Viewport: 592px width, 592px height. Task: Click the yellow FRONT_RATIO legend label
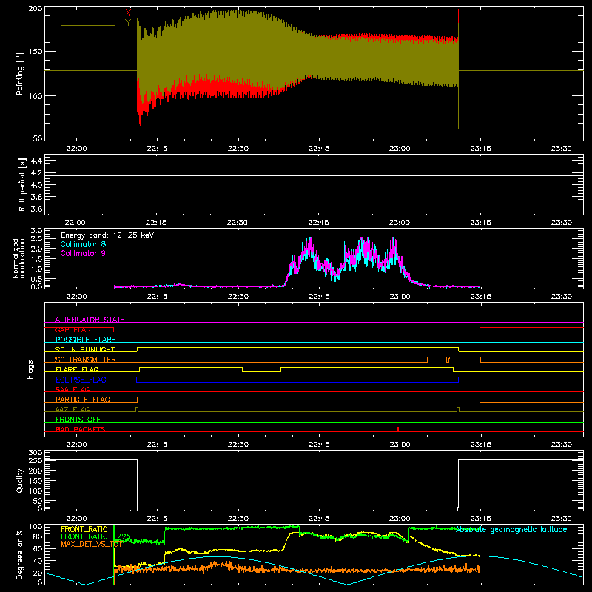point(84,529)
